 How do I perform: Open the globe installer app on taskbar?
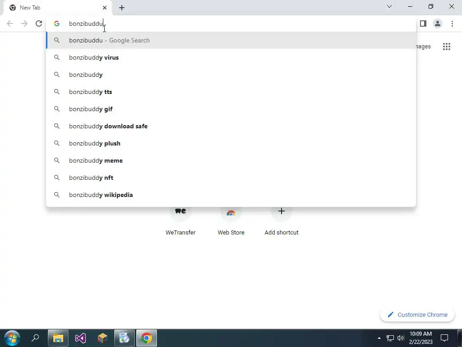coord(125,338)
